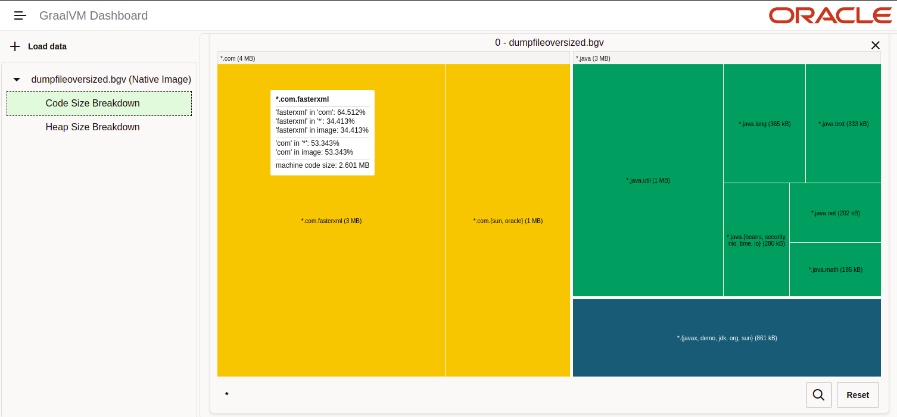
Task: Open the hamburger menu icon
Action: click(x=20, y=16)
